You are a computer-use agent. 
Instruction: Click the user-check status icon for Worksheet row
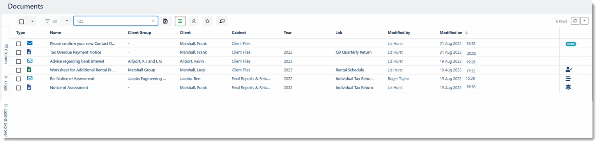click(569, 70)
